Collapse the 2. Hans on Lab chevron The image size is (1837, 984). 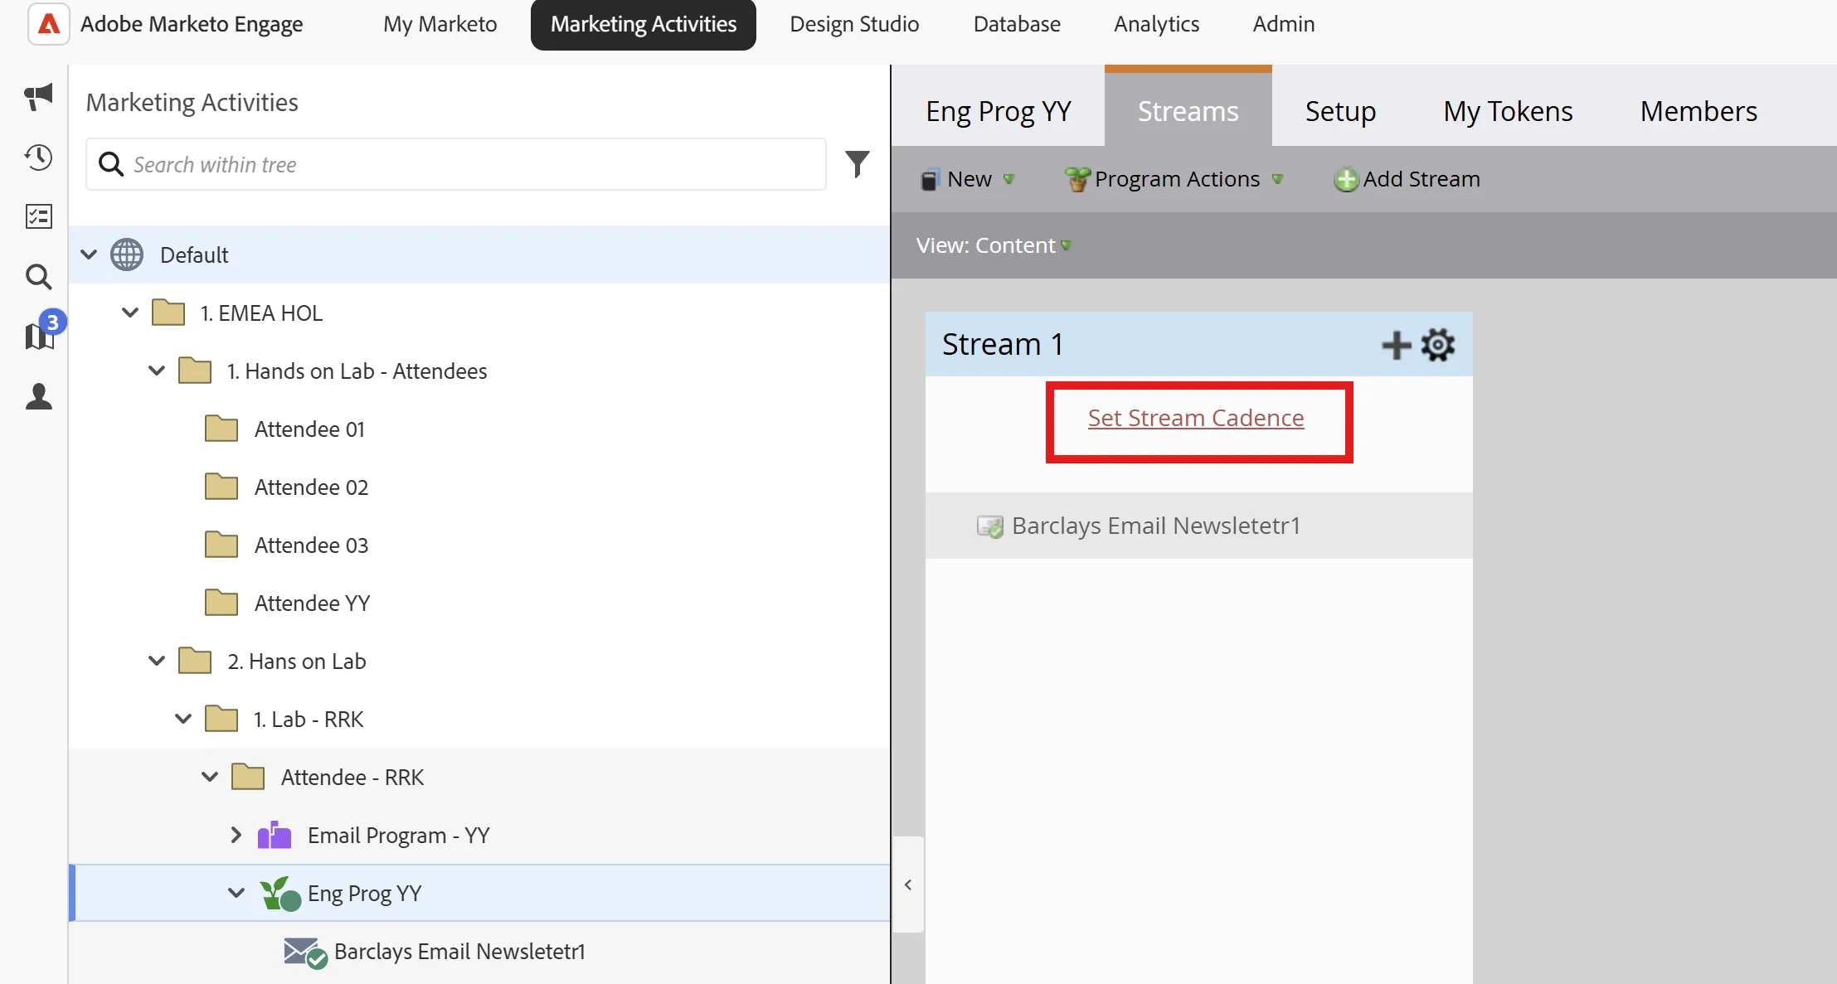click(x=157, y=661)
